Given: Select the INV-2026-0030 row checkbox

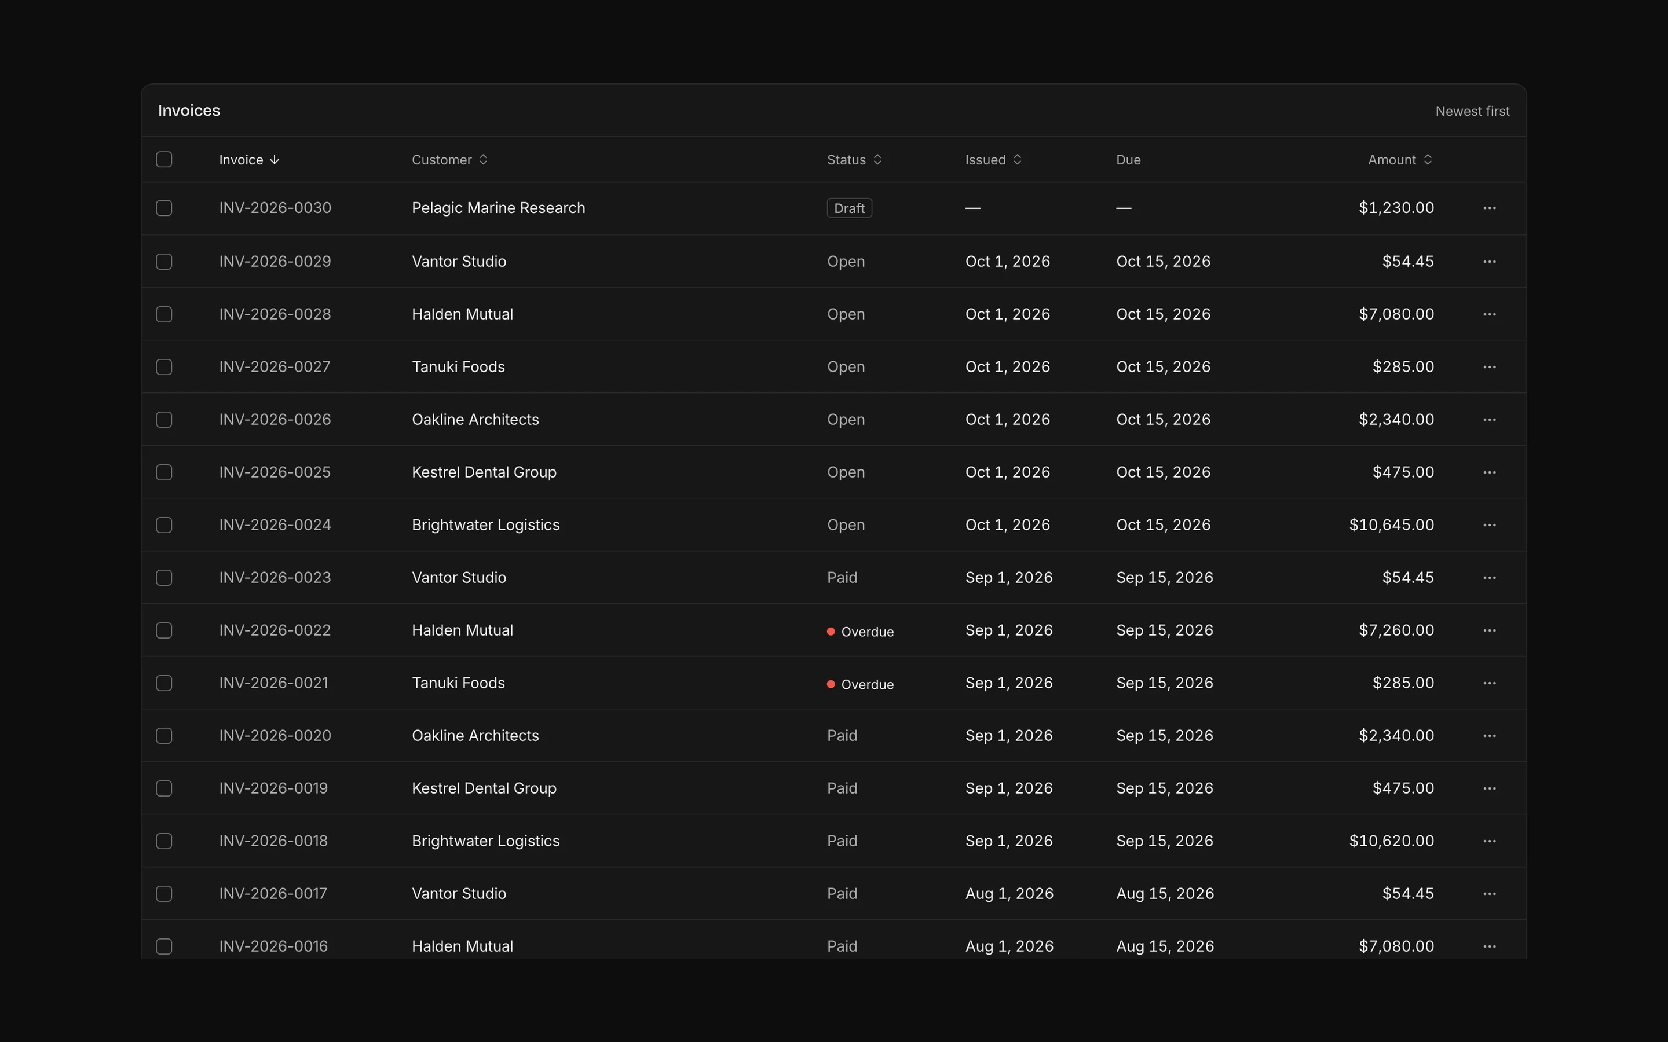Looking at the screenshot, I should click(x=164, y=208).
